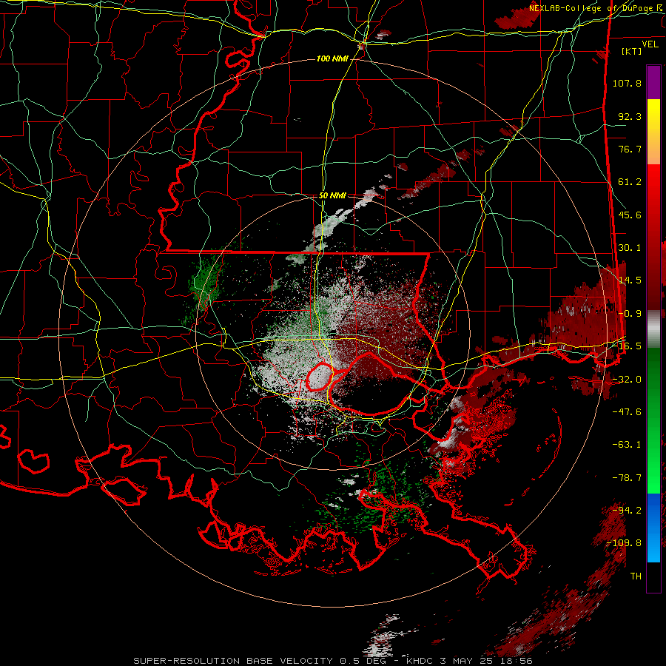
Task: Select the 92.3 velocity scale value
Action: tap(630, 116)
